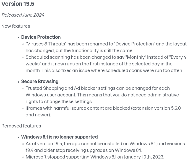Click the iframes with harmful source content line

pos(103,111)
